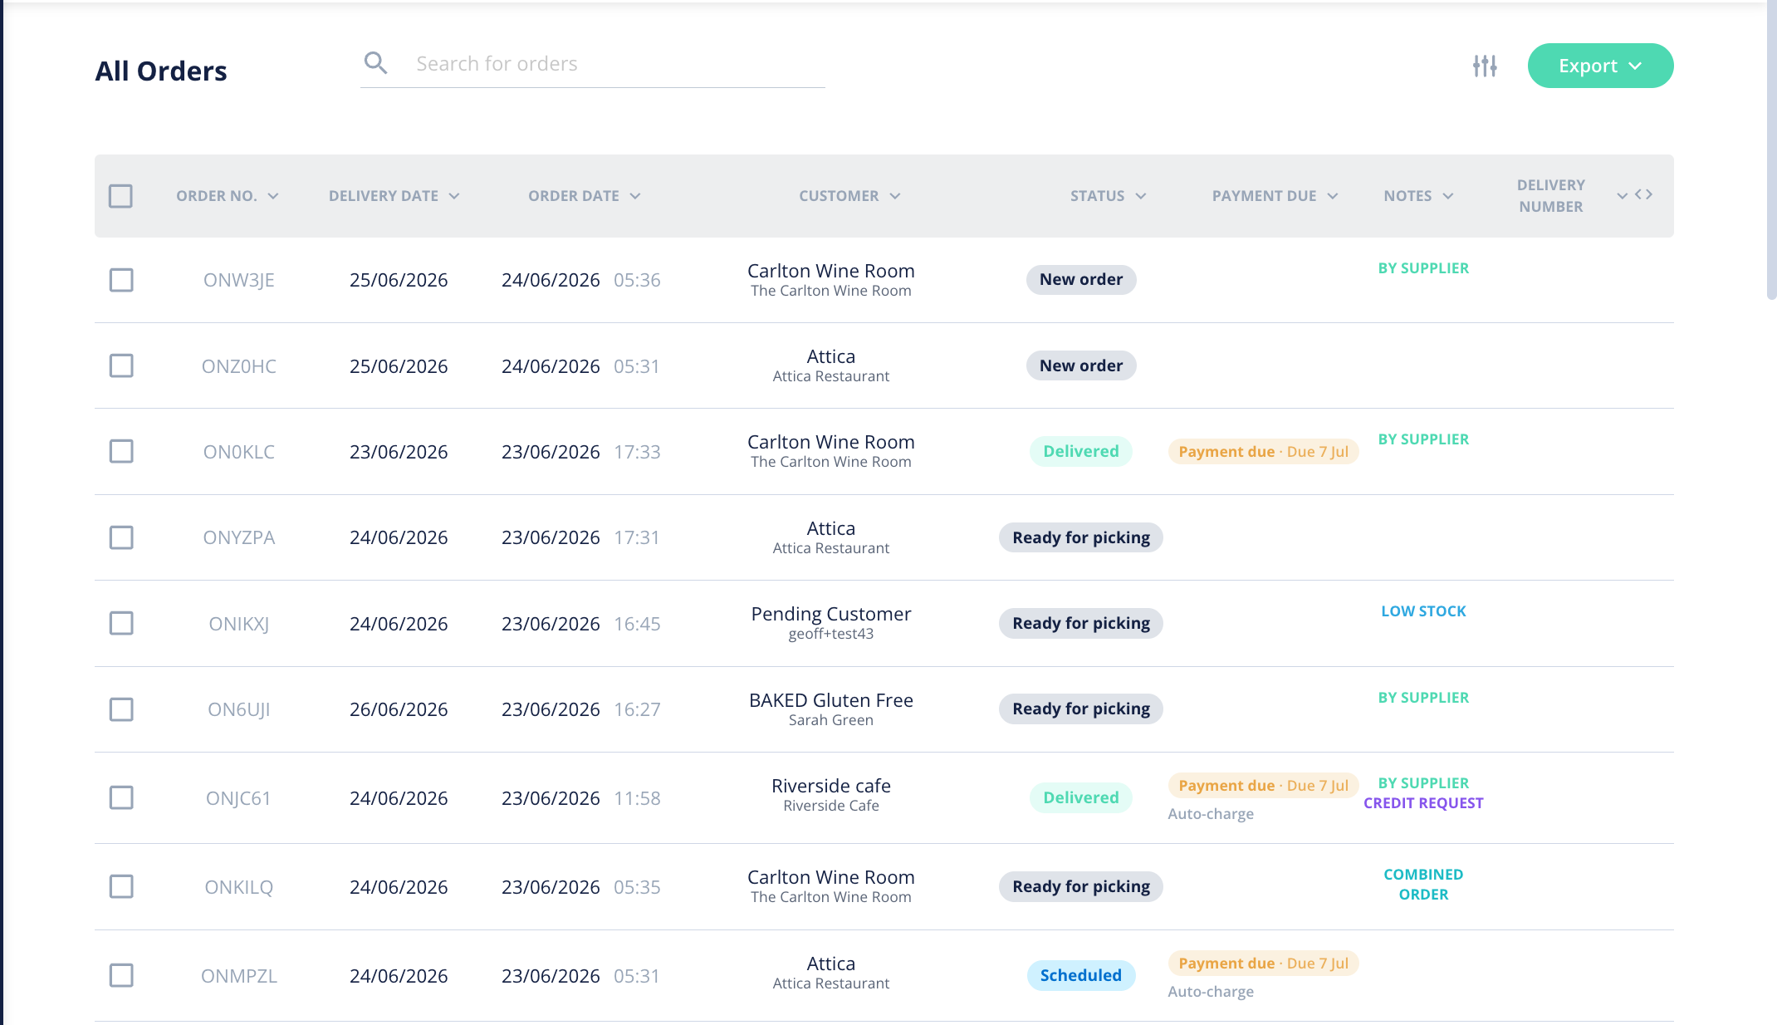
Task: Click COMBINED ORDER note on ONKILQ row
Action: click(1423, 885)
